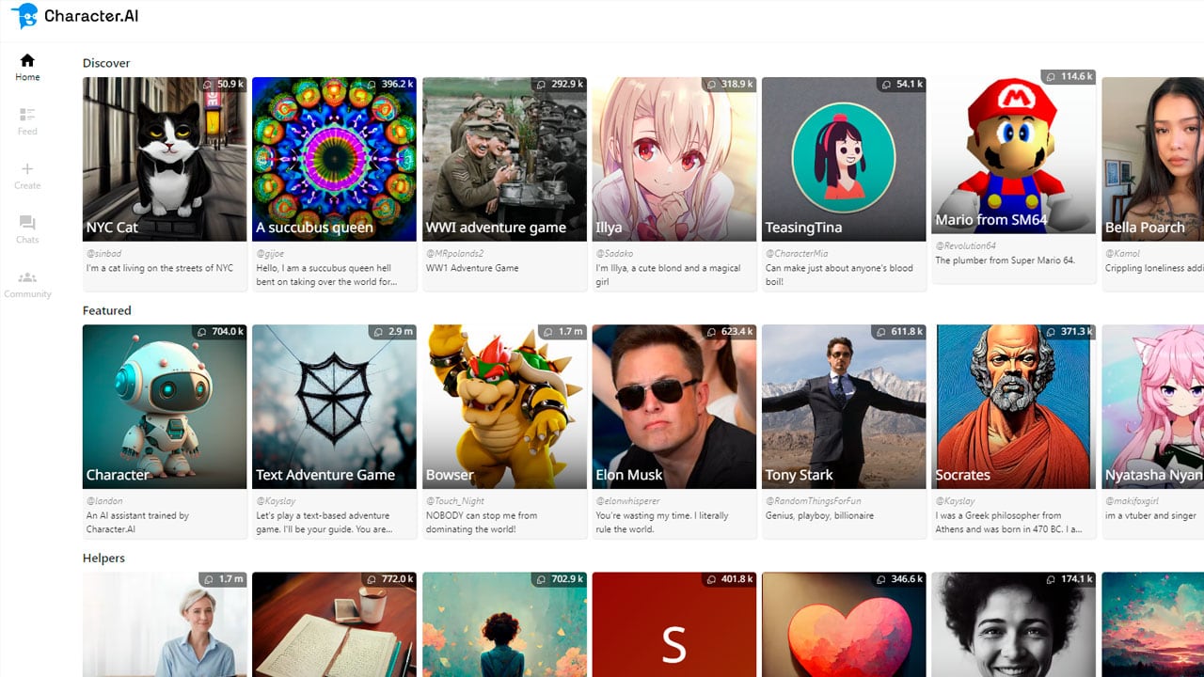Open the Tony Stark character card
The image size is (1204, 677).
844,406
